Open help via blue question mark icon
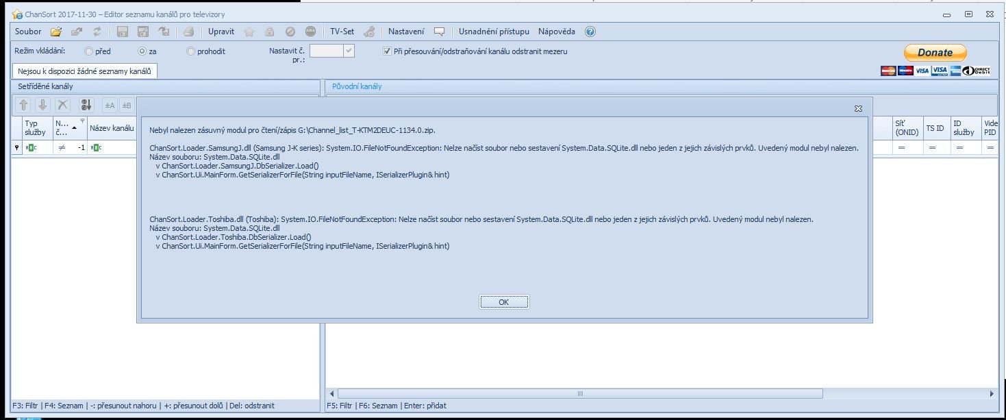 pyautogui.click(x=590, y=32)
